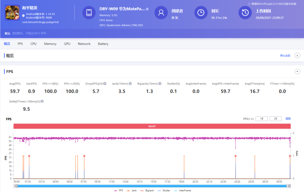
Task: Click the right handle of timeline range slider
Action: click(289, 186)
